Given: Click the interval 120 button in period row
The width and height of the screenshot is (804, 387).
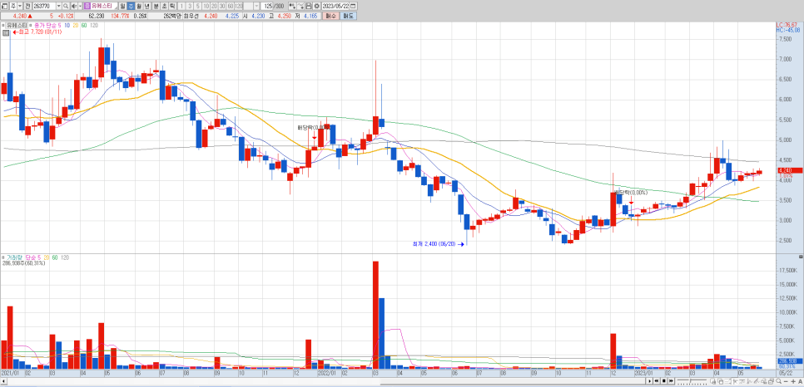Looking at the screenshot, I should 238,6.
